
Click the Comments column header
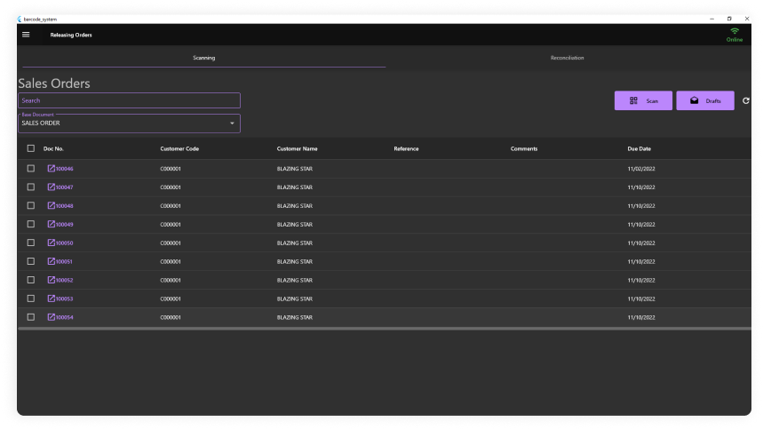(x=524, y=148)
